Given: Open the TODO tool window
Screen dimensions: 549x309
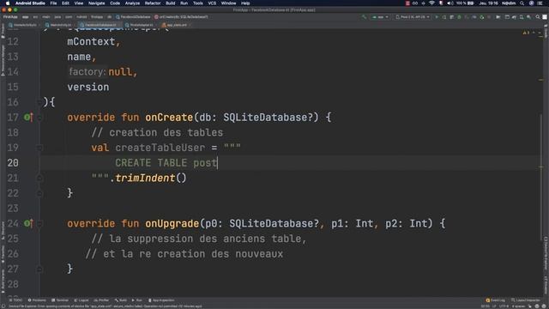Looking at the screenshot, I should point(15,300).
